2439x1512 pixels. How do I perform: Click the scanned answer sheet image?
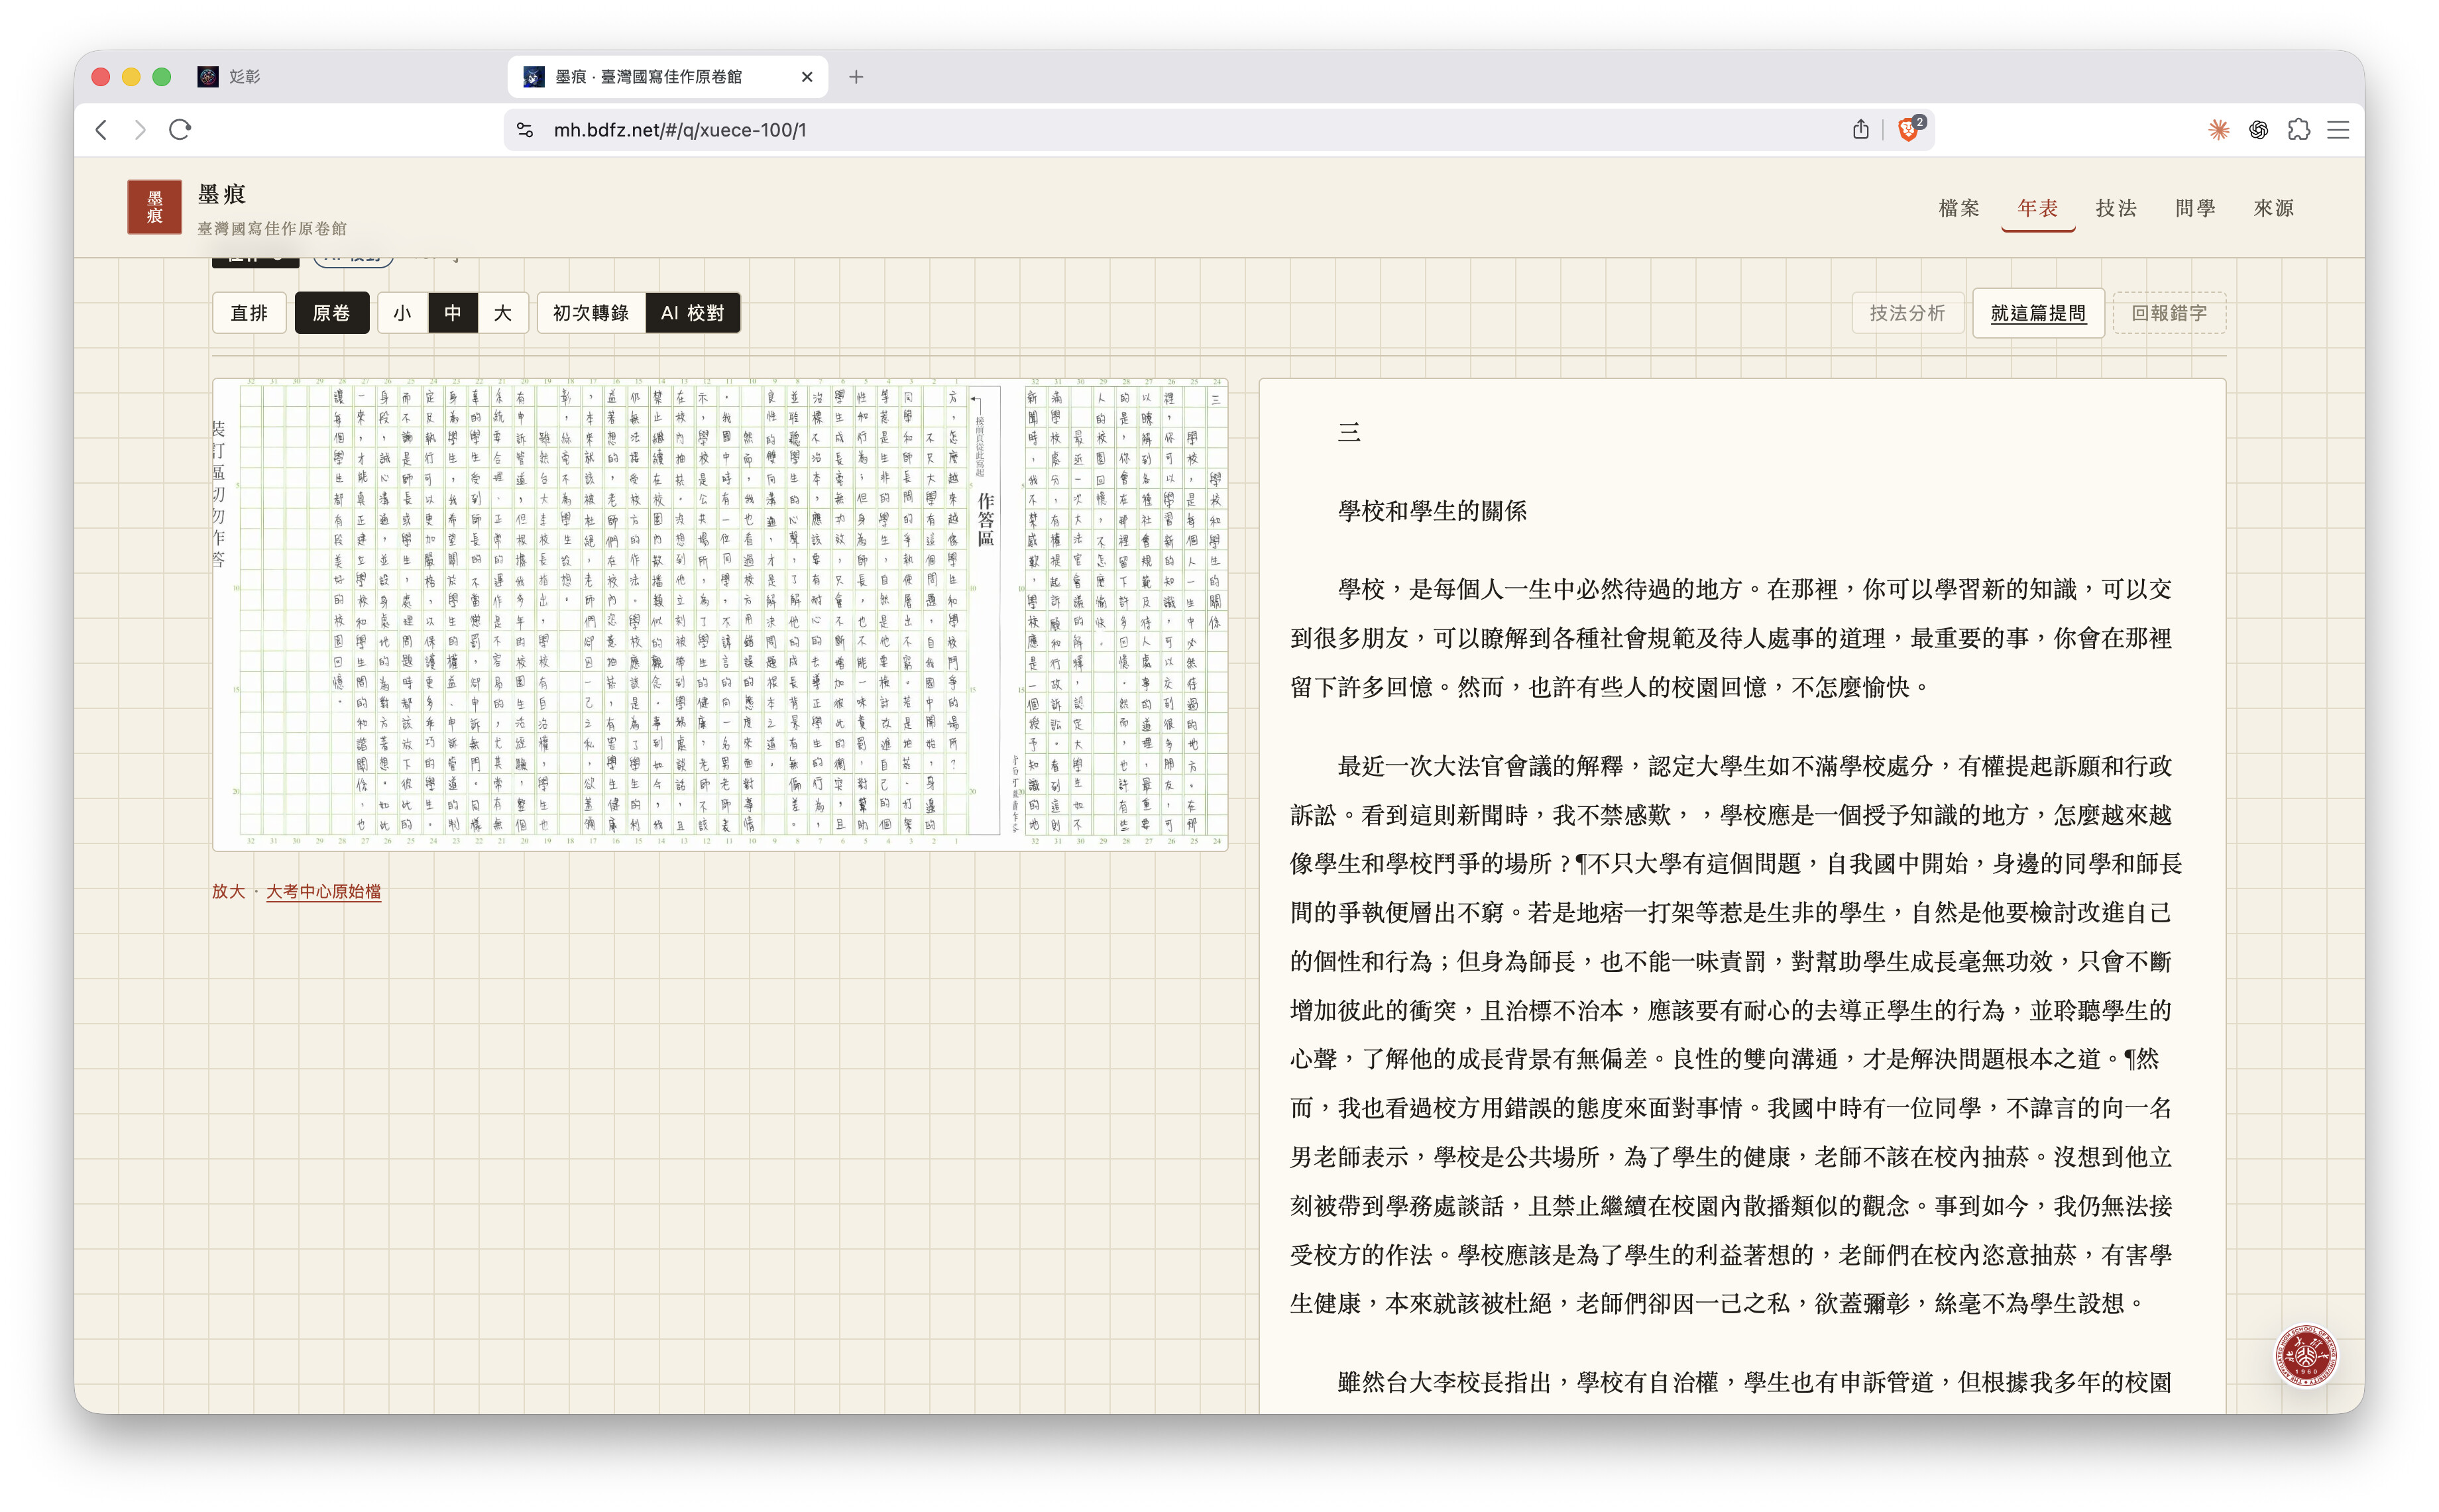point(720,614)
